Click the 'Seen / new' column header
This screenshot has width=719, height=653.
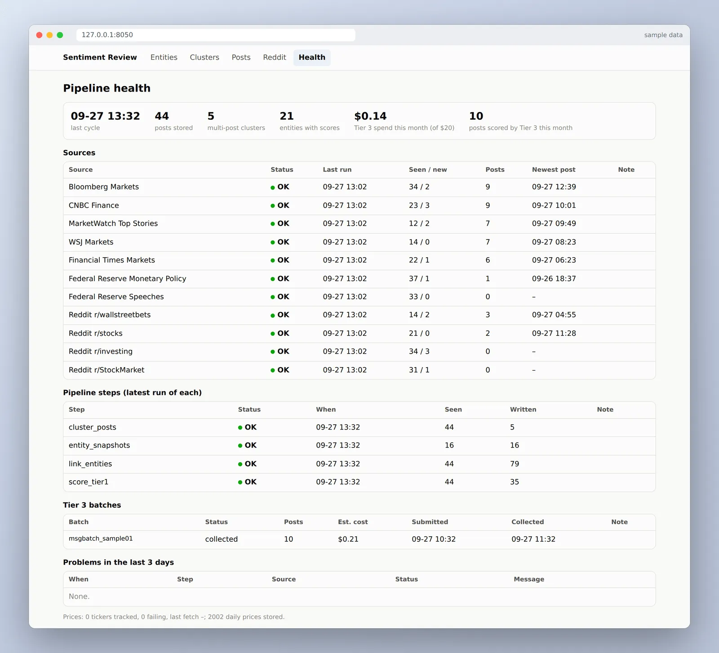(x=428, y=170)
